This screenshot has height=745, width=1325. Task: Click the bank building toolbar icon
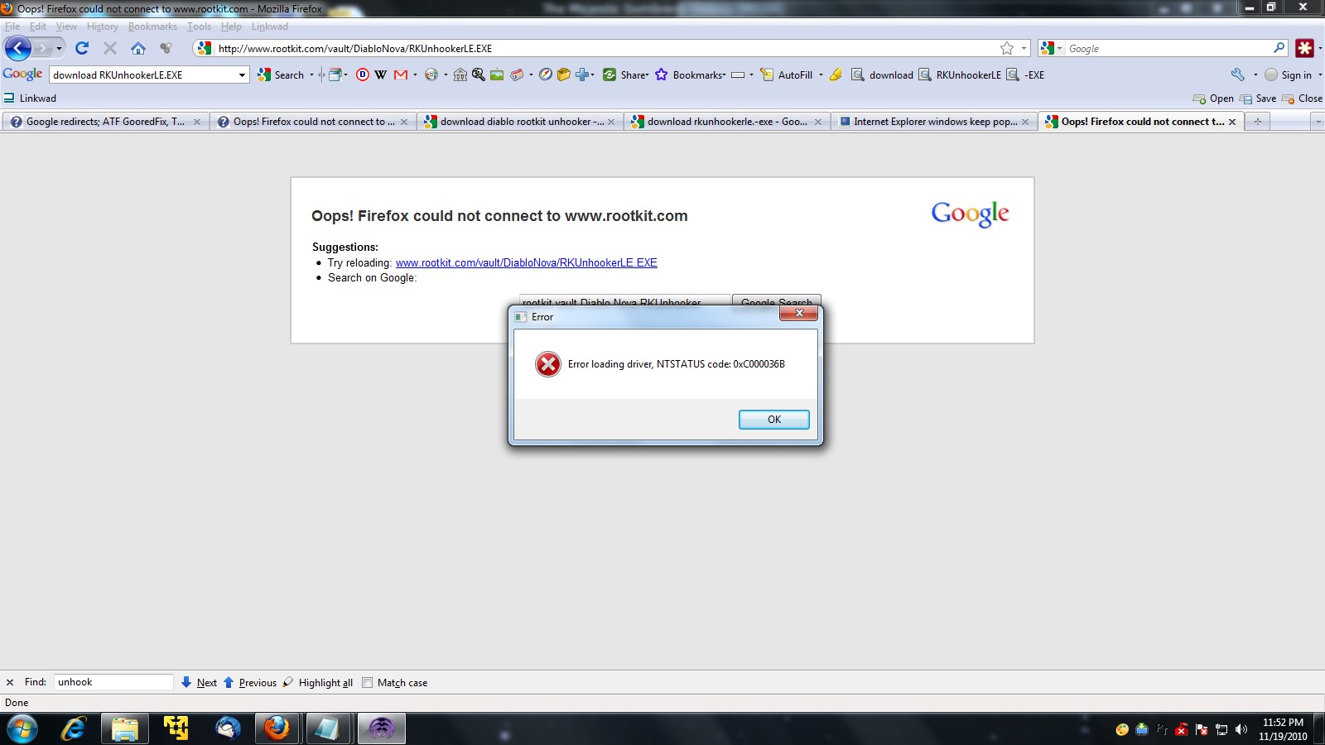(x=460, y=74)
